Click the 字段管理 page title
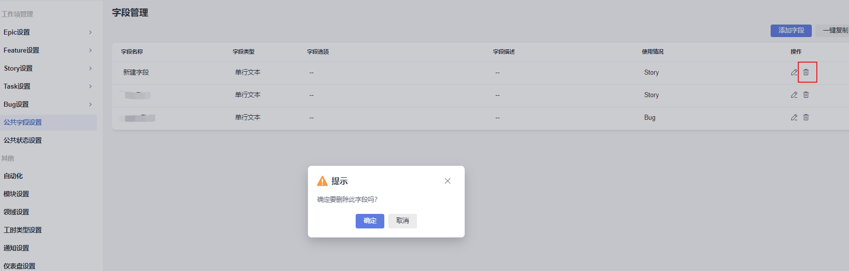 (130, 13)
